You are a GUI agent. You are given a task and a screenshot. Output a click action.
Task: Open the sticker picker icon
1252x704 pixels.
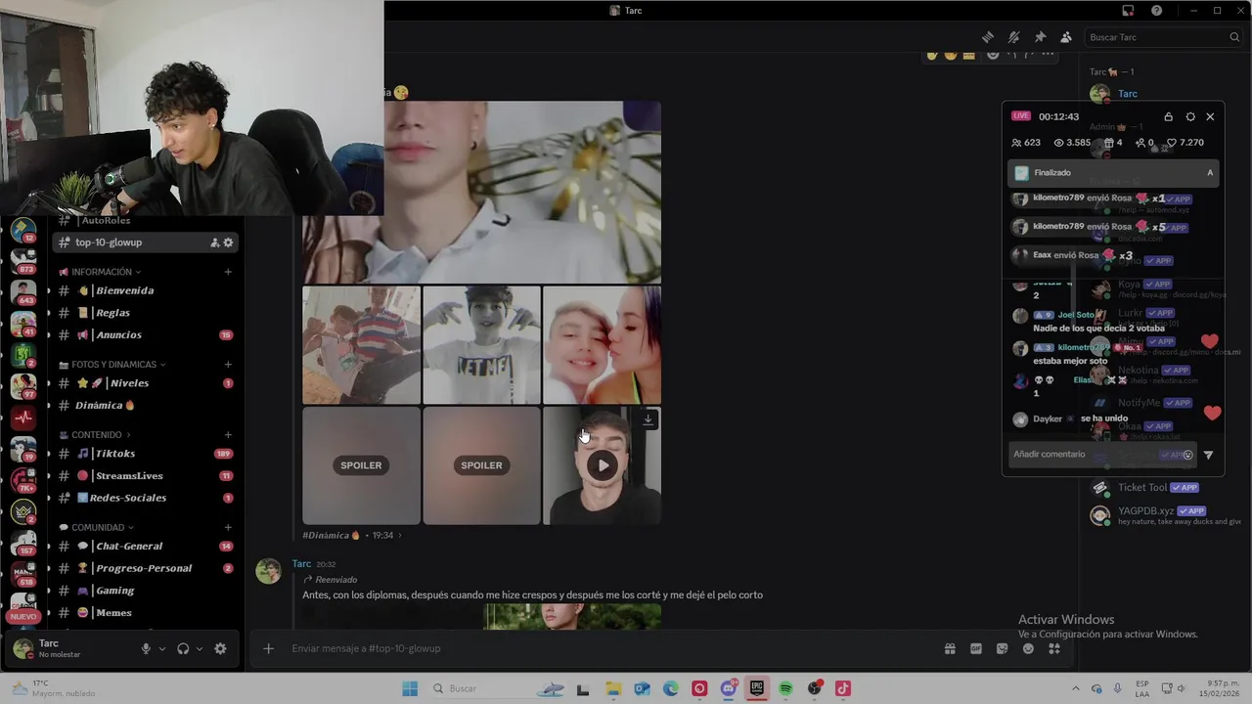(x=1002, y=648)
